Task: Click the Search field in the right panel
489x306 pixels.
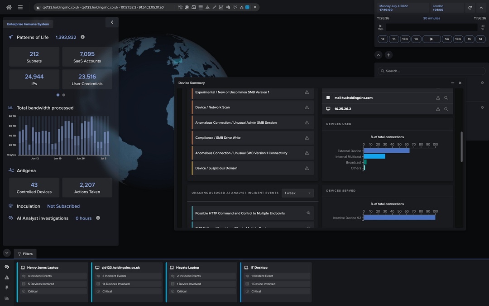Action: click(431, 71)
